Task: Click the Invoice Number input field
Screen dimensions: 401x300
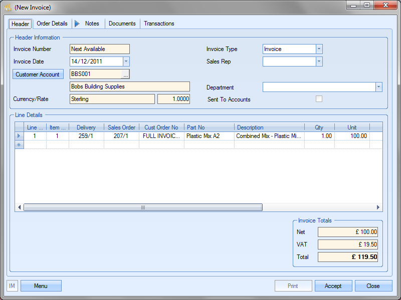Action: [99, 49]
